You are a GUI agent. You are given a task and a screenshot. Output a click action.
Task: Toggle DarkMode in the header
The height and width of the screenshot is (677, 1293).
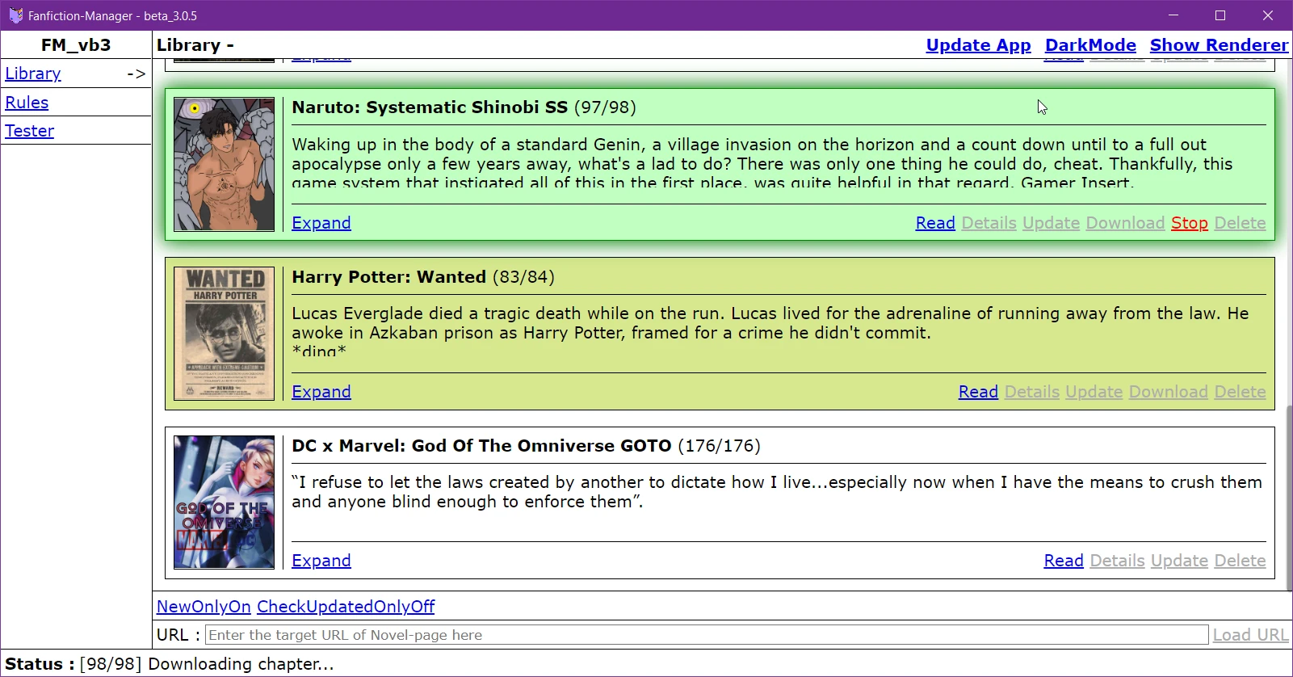pos(1090,45)
